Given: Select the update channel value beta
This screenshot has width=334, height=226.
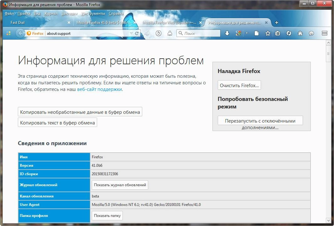Looking at the screenshot, I should [x=96, y=196].
